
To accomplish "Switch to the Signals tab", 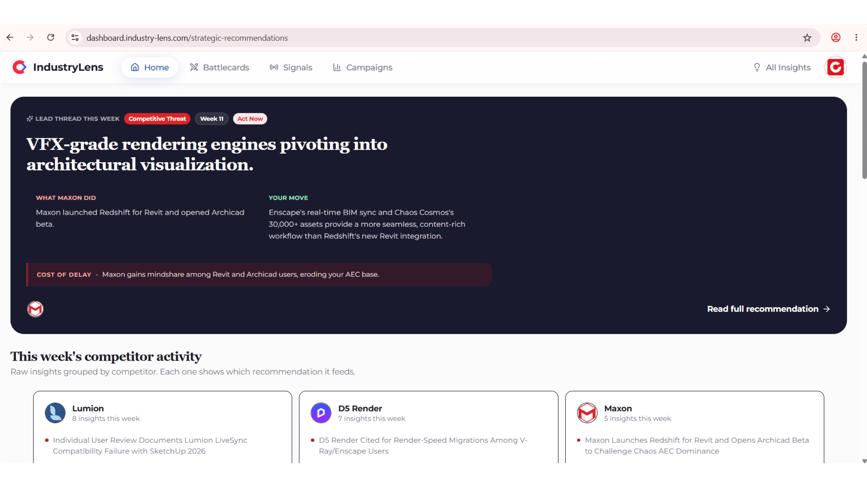I will pyautogui.click(x=291, y=67).
